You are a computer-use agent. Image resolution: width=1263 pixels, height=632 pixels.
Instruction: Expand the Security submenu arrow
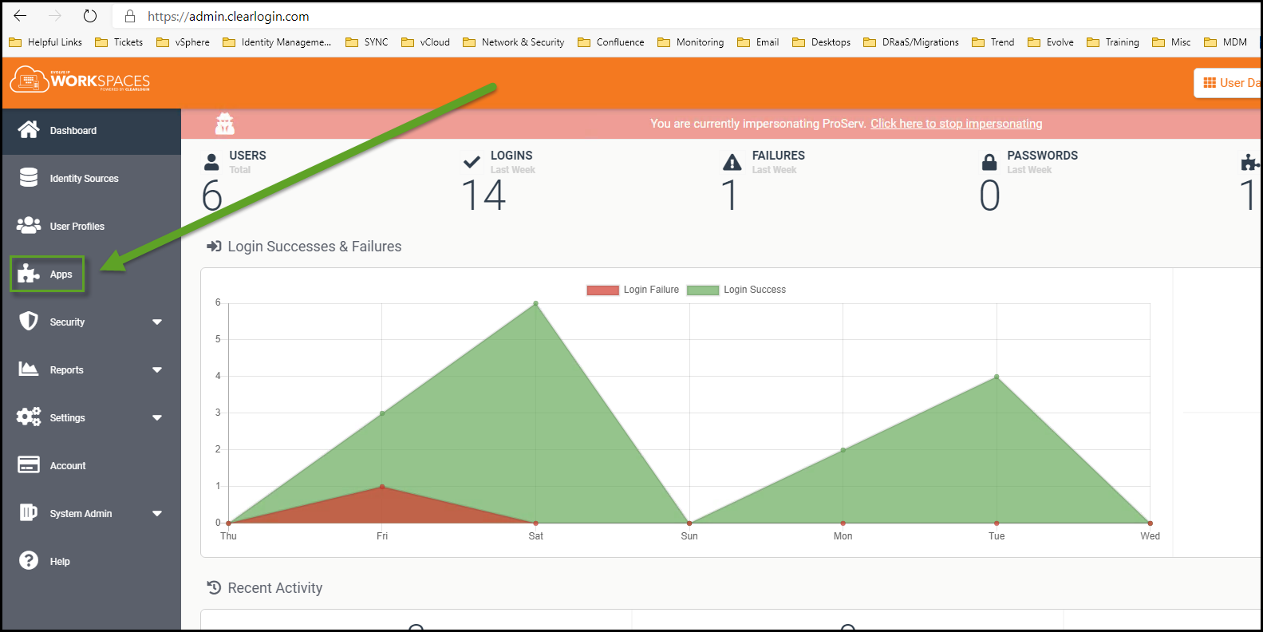157,322
